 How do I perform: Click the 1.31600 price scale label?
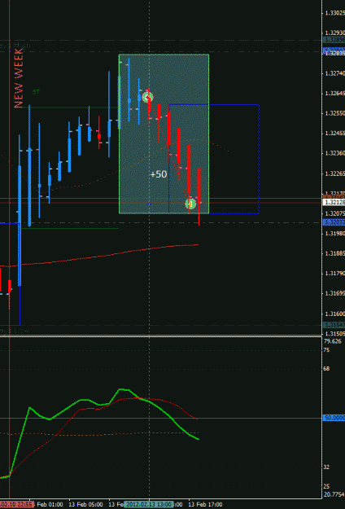[x=334, y=314]
